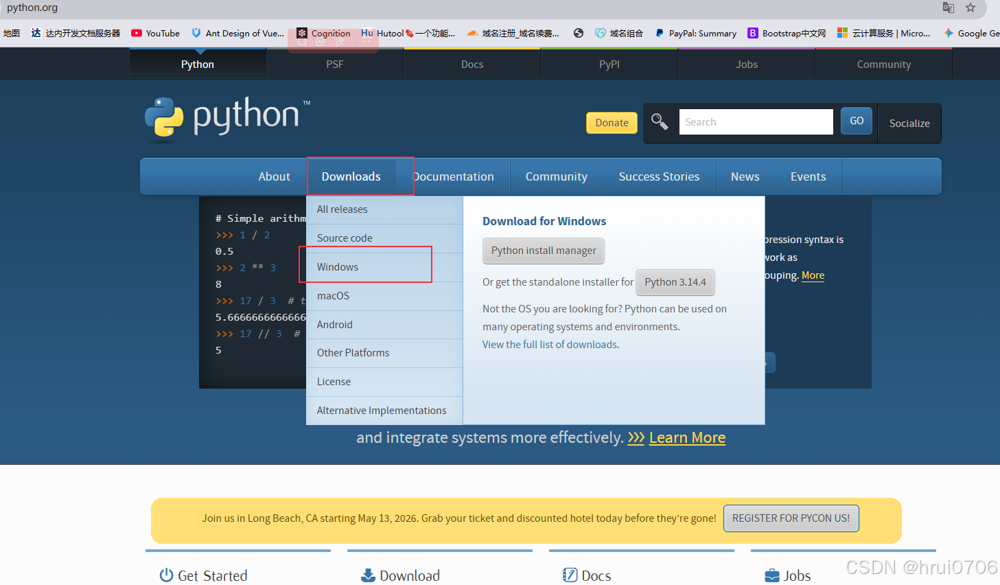Open the About menu
The width and height of the screenshot is (1000, 585).
click(275, 176)
